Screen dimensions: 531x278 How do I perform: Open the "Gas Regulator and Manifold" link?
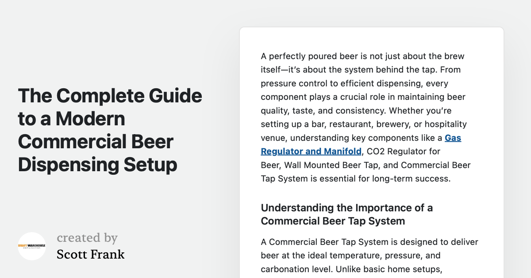[311, 151]
